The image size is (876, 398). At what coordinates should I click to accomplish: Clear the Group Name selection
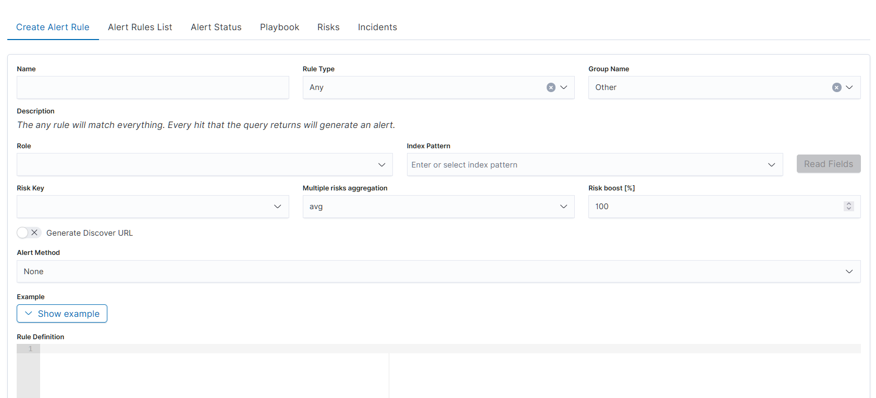836,87
